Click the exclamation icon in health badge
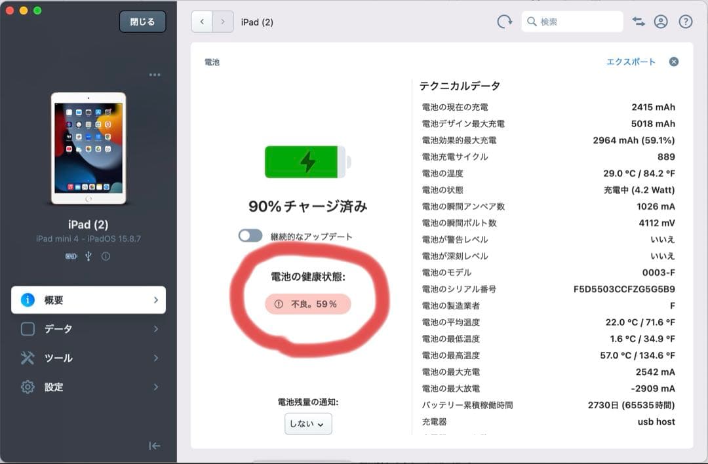Viewport: 708px width, 464px height. click(279, 304)
